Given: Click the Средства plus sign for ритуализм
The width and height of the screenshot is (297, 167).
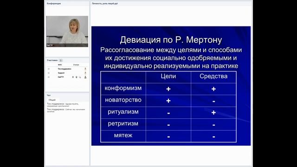Looking at the screenshot, I should (x=213, y=112).
